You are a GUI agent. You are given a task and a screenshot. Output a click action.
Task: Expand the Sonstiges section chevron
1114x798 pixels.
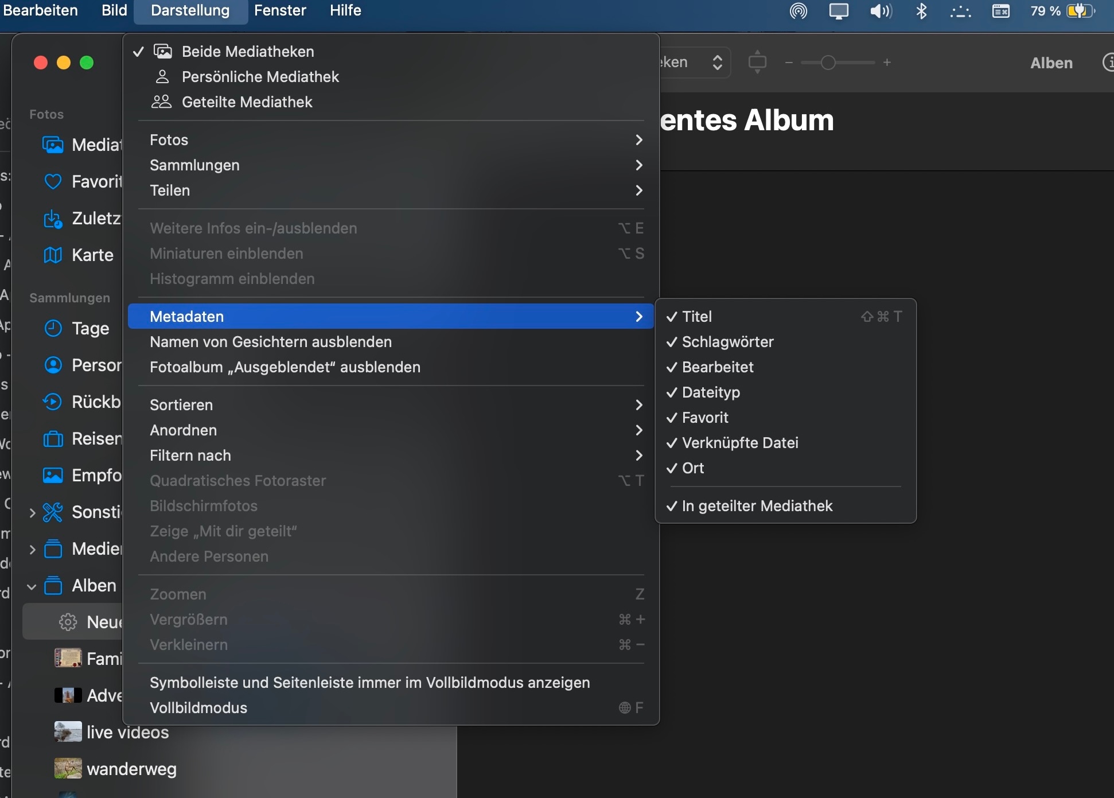[32, 513]
